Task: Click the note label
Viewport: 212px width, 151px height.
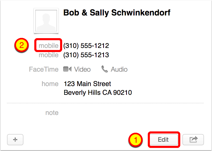Action: coord(52,113)
